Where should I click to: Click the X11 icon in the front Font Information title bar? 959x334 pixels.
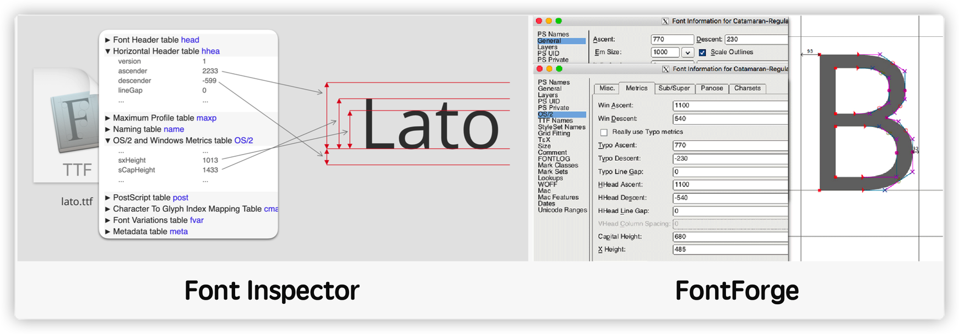[666, 69]
